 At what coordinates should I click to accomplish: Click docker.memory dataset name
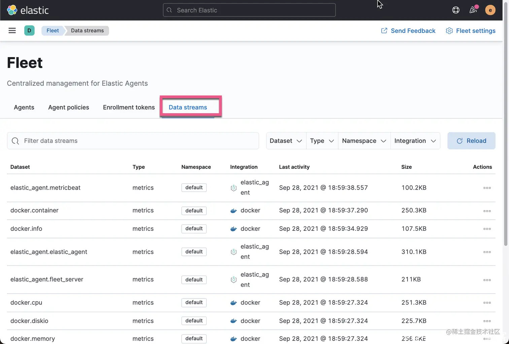coord(33,339)
